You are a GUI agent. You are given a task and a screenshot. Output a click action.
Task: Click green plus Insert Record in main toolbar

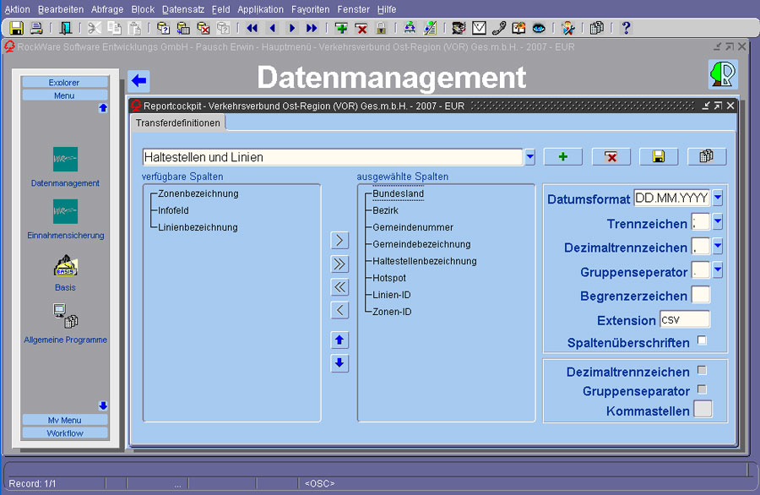pos(341,28)
